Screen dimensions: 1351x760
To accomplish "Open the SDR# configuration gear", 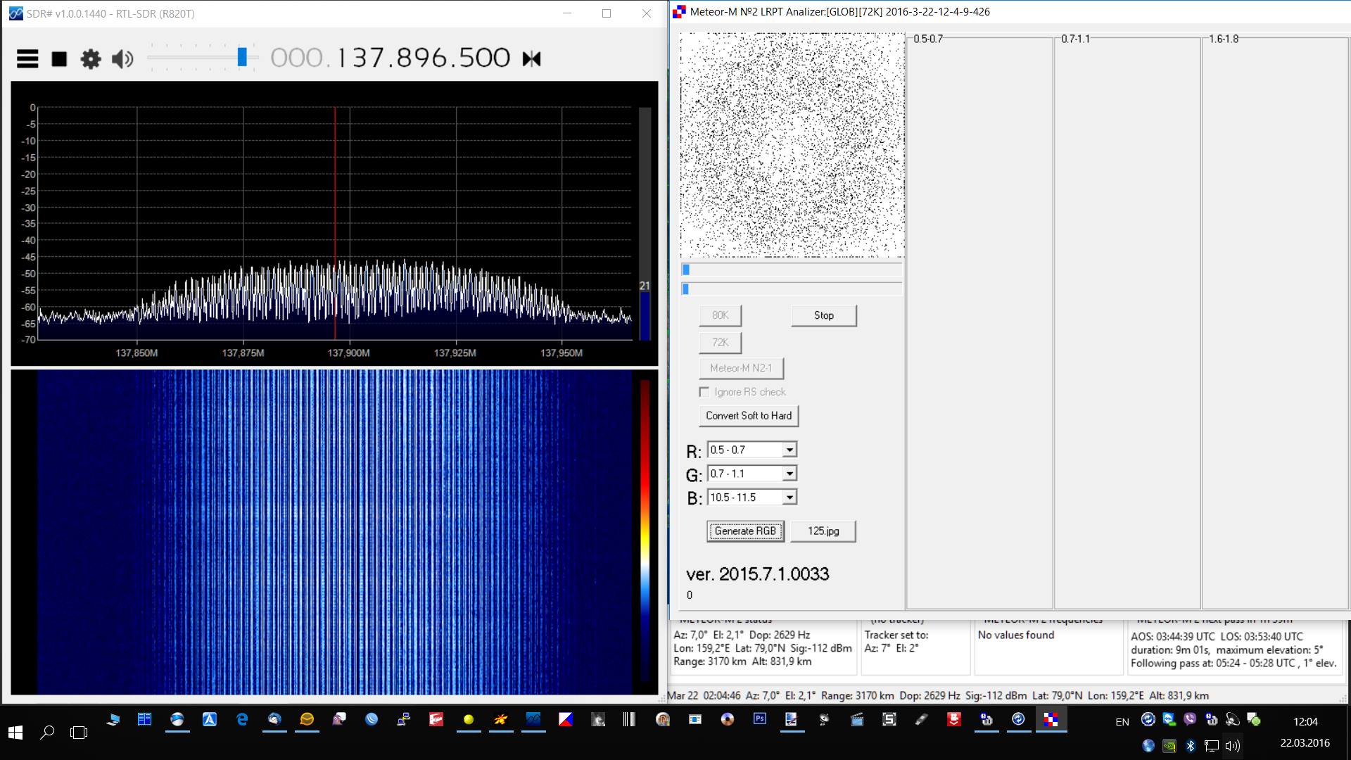I will tap(91, 58).
